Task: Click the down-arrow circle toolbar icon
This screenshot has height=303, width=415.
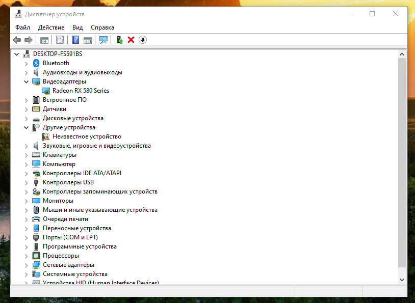Action: 143,40
